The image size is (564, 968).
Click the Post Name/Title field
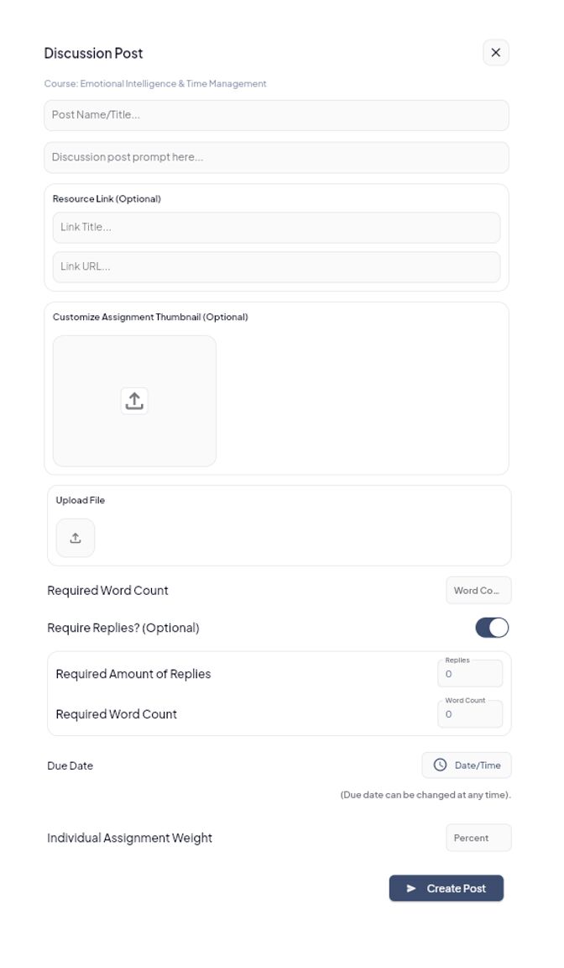click(276, 115)
